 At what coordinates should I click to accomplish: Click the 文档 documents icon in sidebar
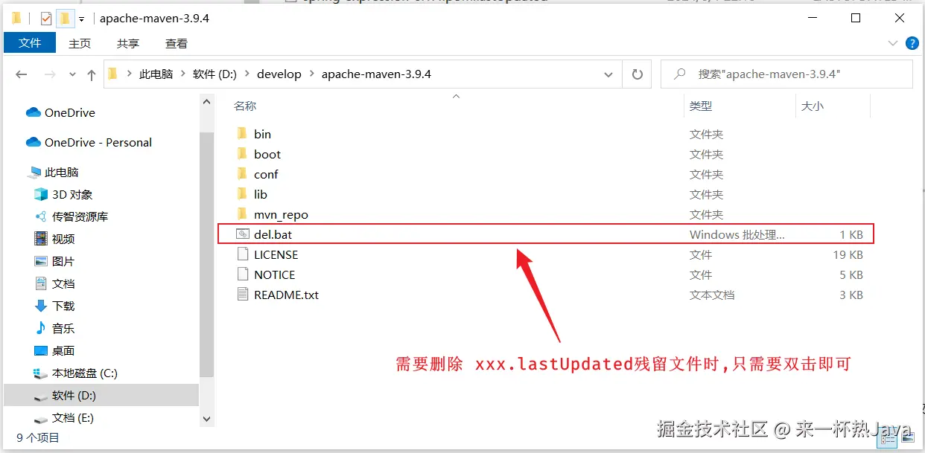(x=41, y=283)
